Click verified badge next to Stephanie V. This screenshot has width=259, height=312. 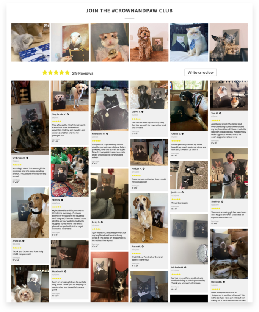68,114
